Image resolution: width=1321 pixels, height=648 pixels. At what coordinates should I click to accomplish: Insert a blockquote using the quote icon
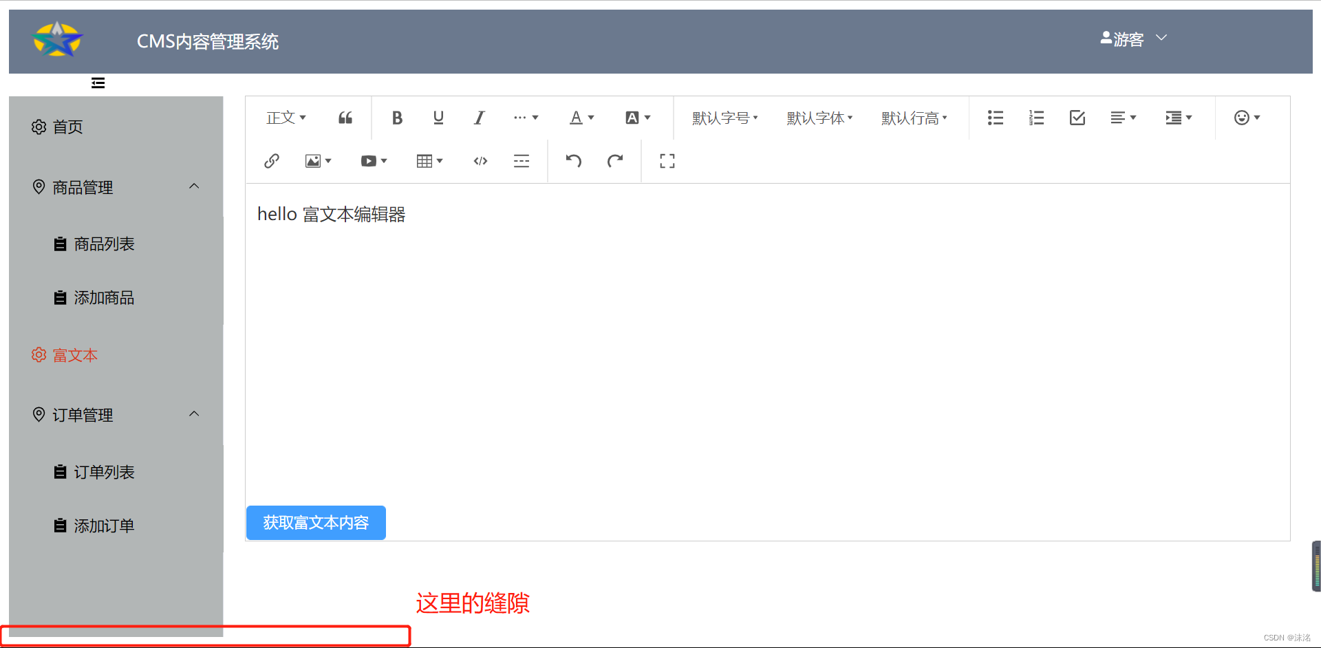[345, 118]
